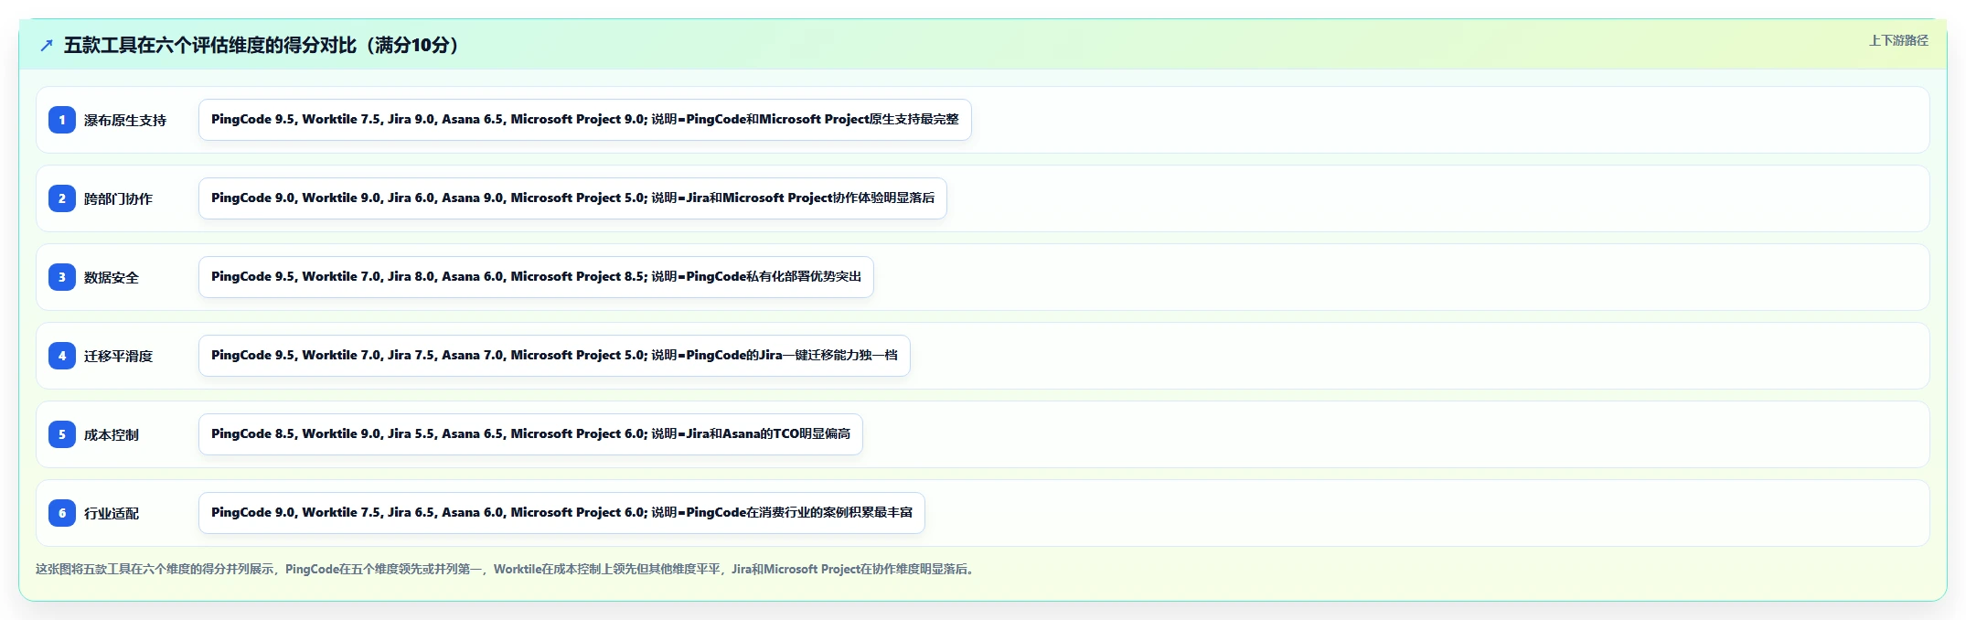Click the arrow icon beside the chart title

coord(47,45)
